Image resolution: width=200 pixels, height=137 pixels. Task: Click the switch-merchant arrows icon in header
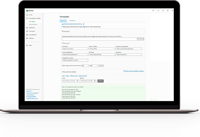pos(153,11)
